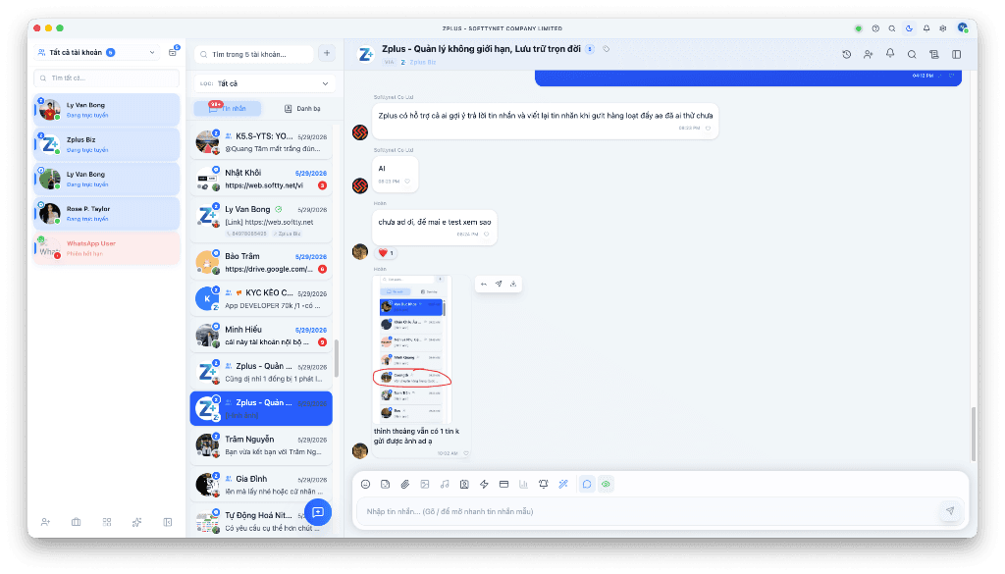Viewport: 1005px width, 574px height.
Task: Open the Bảo Trâm conversation
Action: pos(261,262)
